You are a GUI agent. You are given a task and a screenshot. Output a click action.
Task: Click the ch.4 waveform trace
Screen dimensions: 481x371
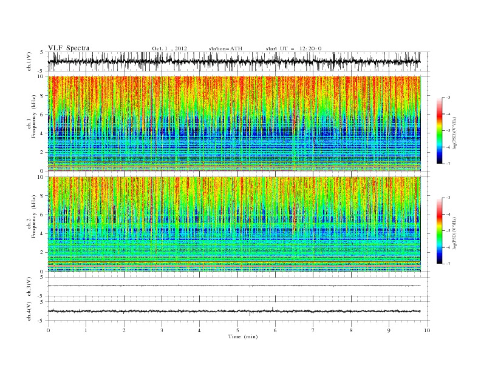click(x=234, y=311)
